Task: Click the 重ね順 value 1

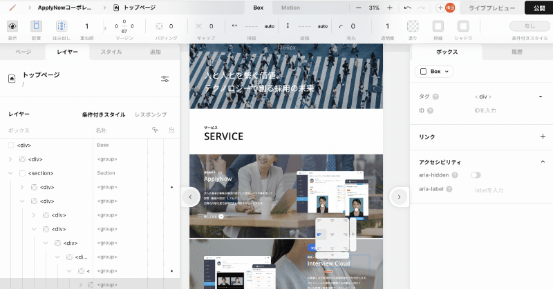Action: coord(87,26)
